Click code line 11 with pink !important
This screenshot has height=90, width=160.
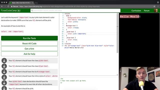[x=77, y=34]
